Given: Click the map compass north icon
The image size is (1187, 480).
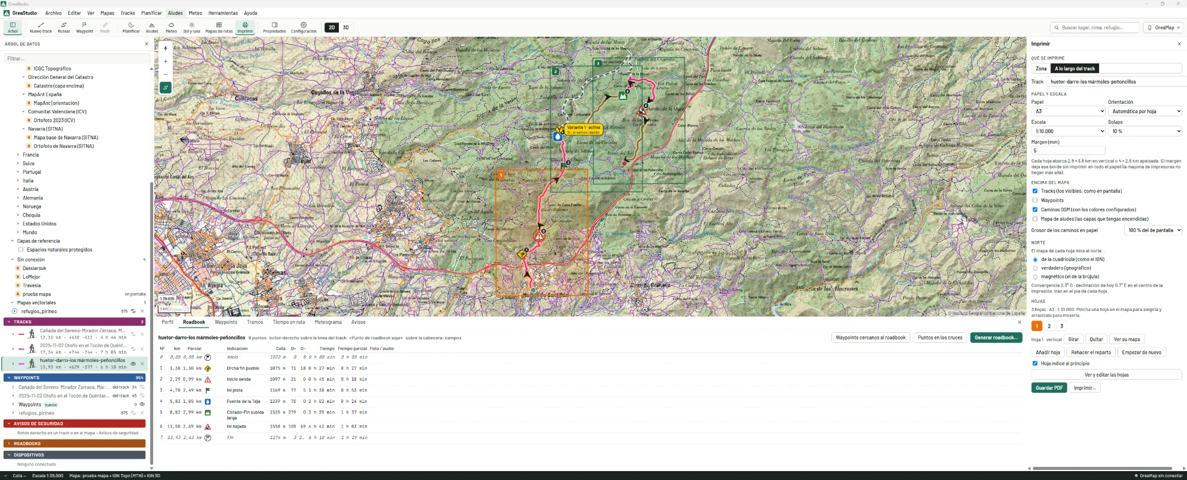Looking at the screenshot, I should click(166, 49).
